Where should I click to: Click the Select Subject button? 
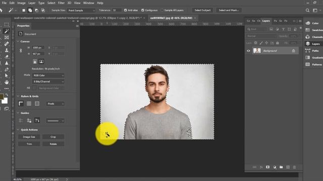click(202, 10)
